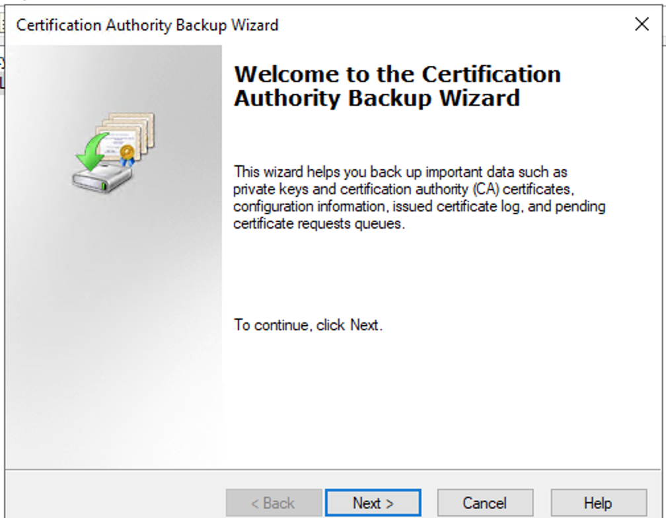
Task: Click the "certificate requests queues" text
Action: click(x=318, y=224)
